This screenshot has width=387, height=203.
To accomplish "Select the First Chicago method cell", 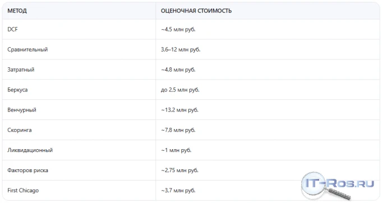I will click(79, 191).
